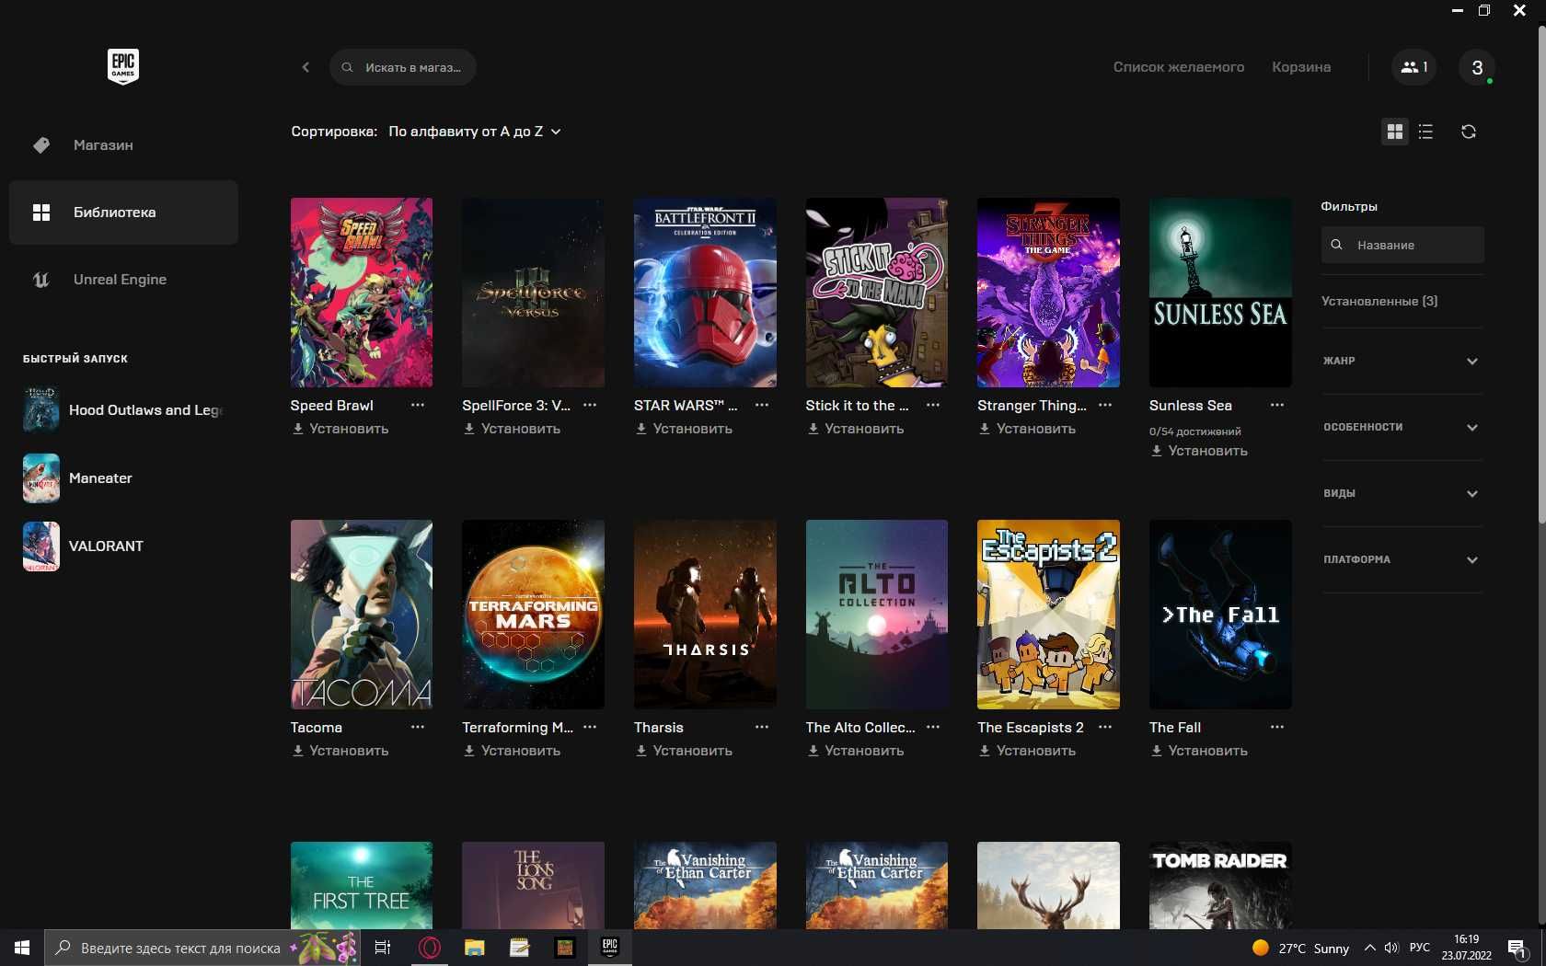Image resolution: width=1546 pixels, height=966 pixels.
Task: Open the friends list icon
Action: (x=1413, y=67)
